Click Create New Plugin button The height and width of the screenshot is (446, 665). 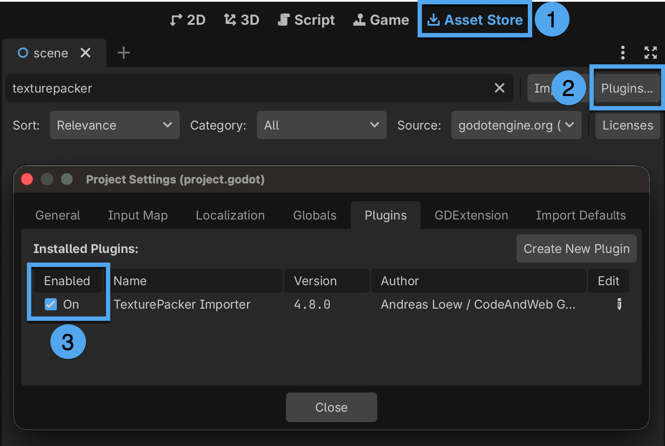pyautogui.click(x=576, y=249)
